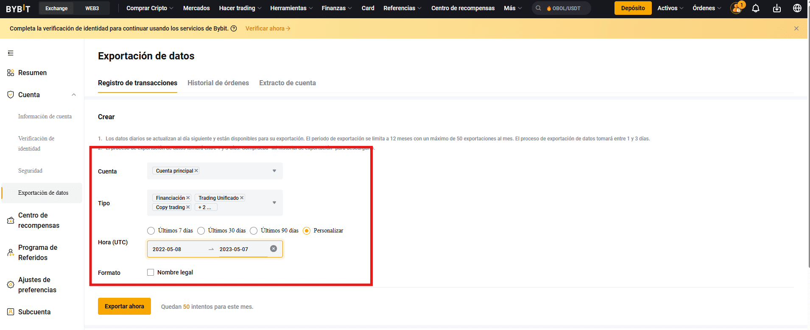Click the download app icon

click(776, 8)
